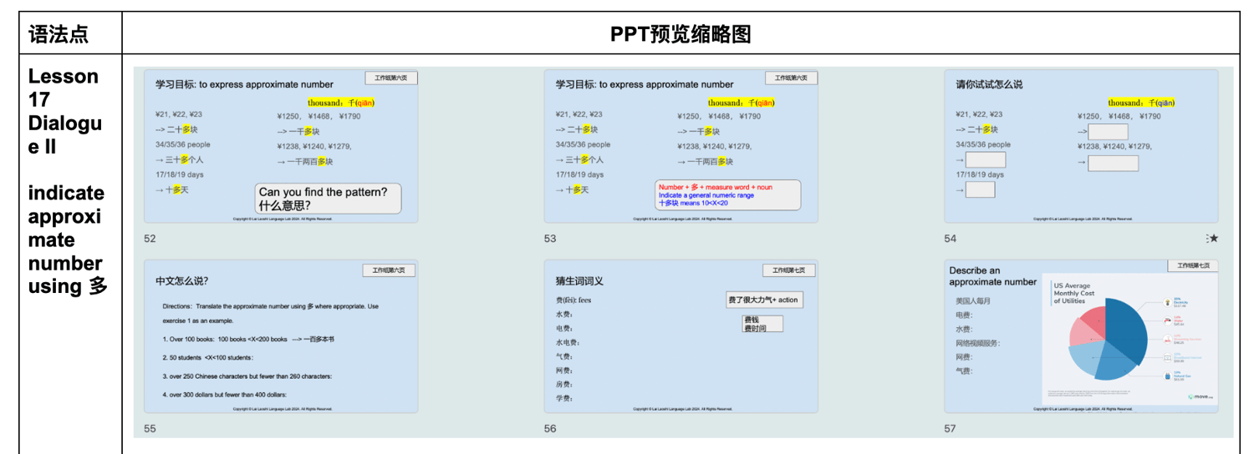1254x454 pixels.
Task: Click blank answer box under 17/18/19 days on slide 54
Action: [x=980, y=189]
